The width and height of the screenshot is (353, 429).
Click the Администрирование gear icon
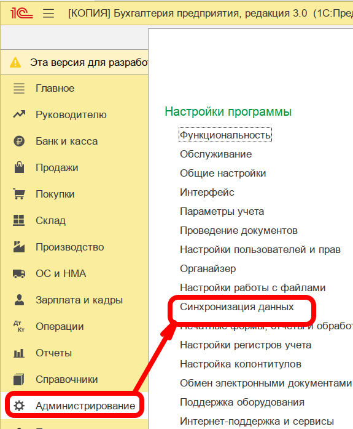click(x=19, y=406)
